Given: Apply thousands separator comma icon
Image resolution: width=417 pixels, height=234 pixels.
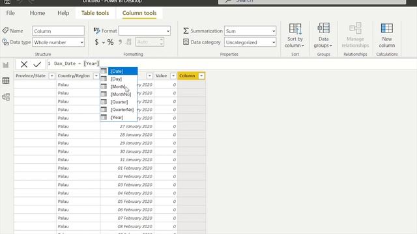Looking at the screenshot, I should (120, 42).
